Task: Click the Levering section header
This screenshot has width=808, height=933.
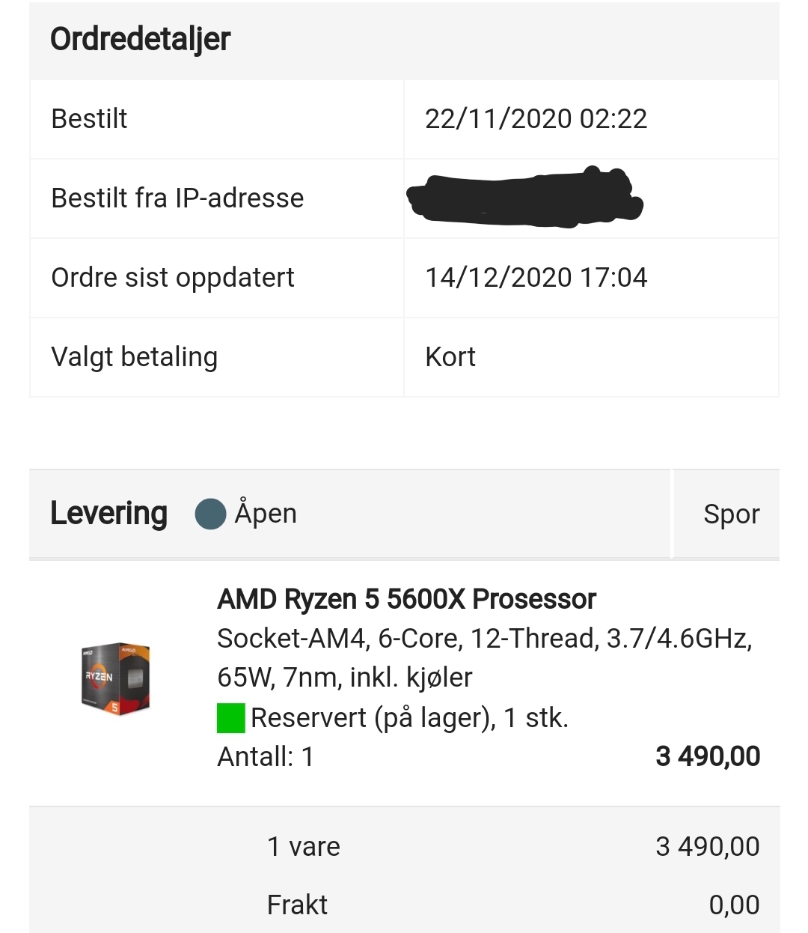Action: (x=108, y=514)
